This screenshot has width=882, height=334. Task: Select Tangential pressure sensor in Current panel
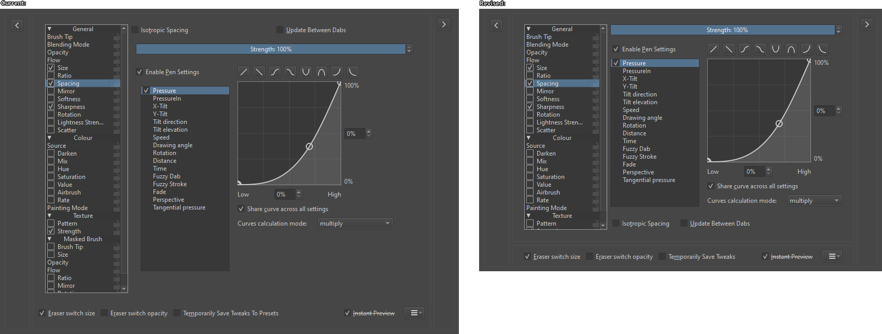pyautogui.click(x=179, y=207)
